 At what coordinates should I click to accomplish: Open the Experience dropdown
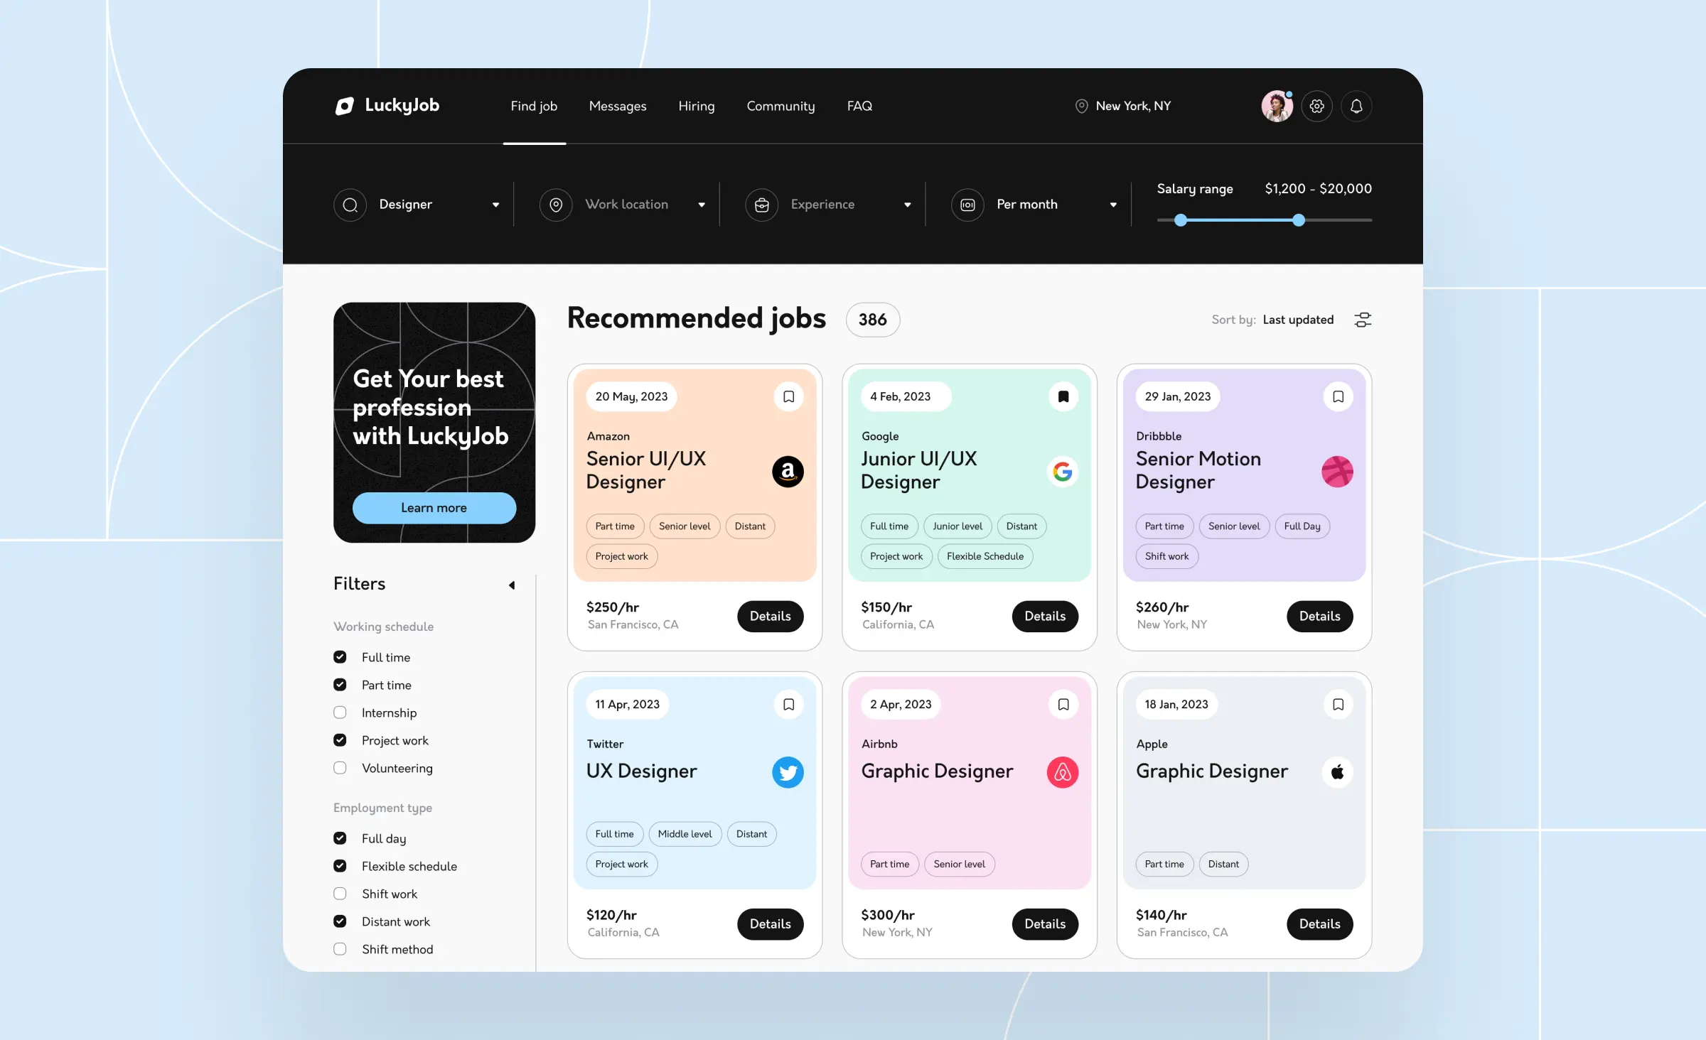pos(908,205)
